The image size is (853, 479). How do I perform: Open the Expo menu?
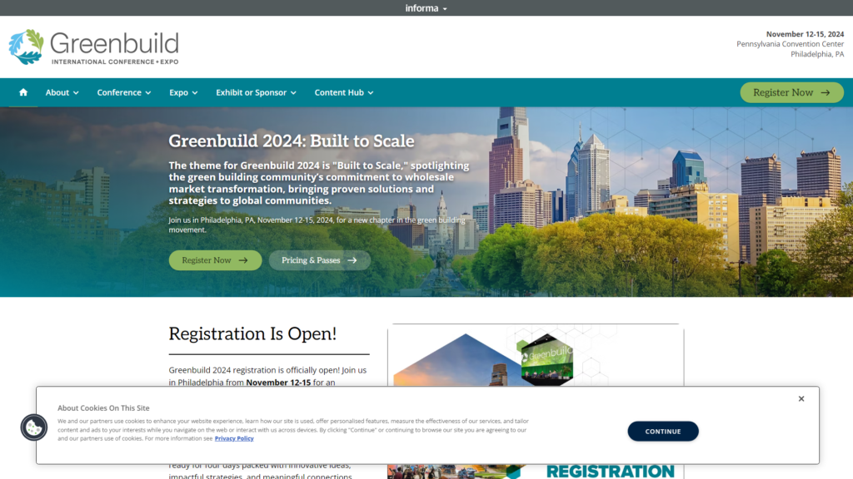pos(183,92)
